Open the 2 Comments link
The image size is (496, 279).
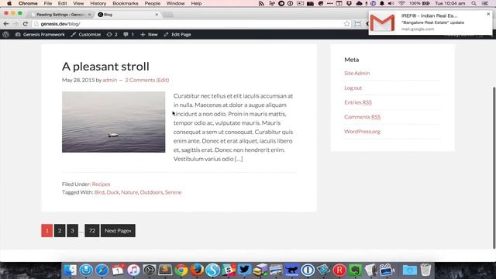(x=139, y=80)
